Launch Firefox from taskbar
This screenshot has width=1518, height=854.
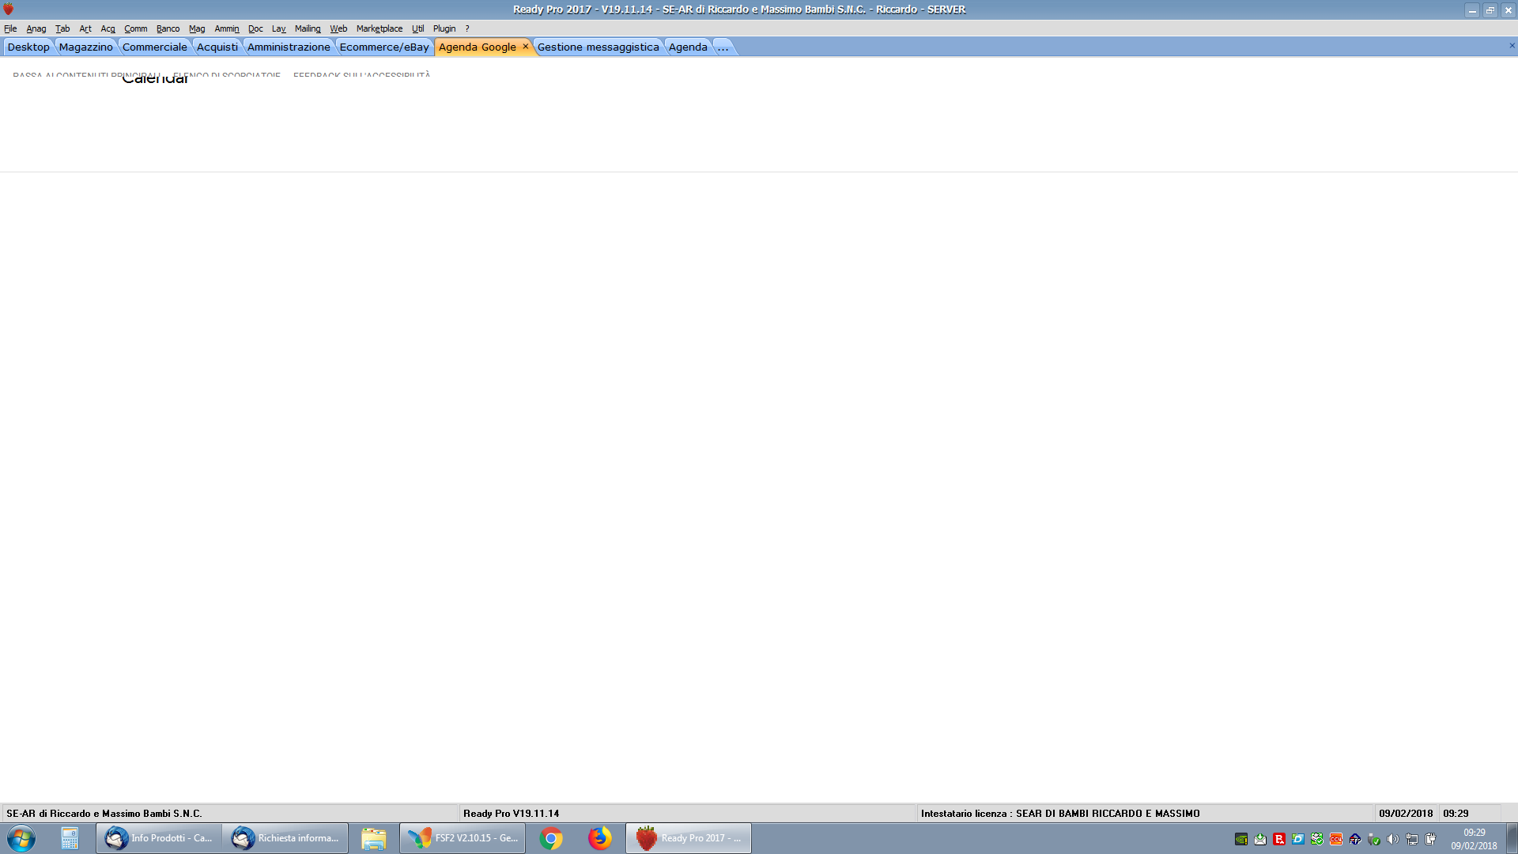[x=599, y=838]
